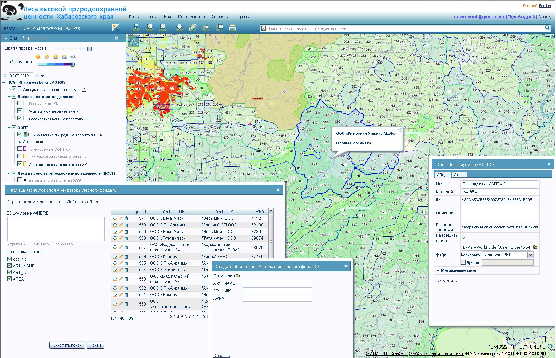Open date dropdown arrow next to date field
The width and height of the screenshot is (556, 358).
pyautogui.click(x=43, y=76)
